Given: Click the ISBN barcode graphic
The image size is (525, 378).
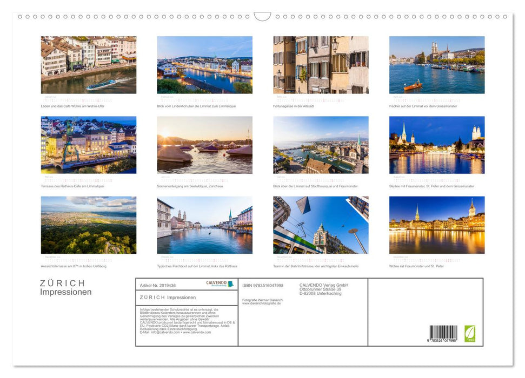Looking at the screenshot, I should 442,332.
